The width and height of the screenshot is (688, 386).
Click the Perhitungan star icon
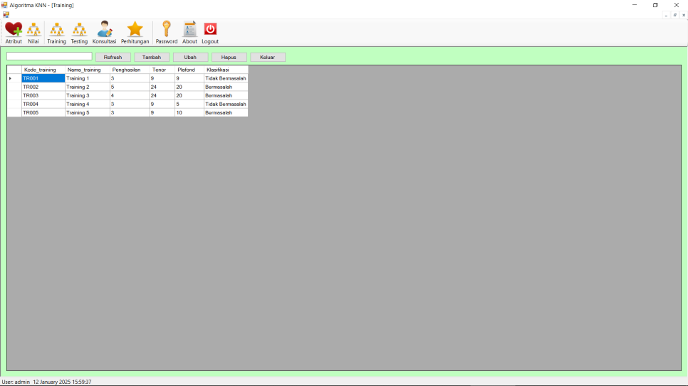pyautogui.click(x=135, y=30)
